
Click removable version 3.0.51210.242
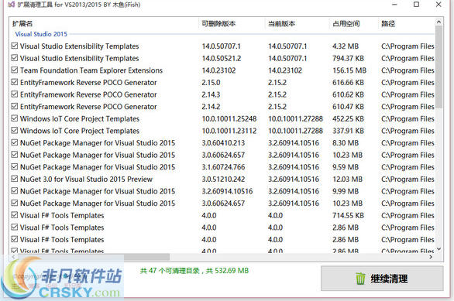coord(223,180)
